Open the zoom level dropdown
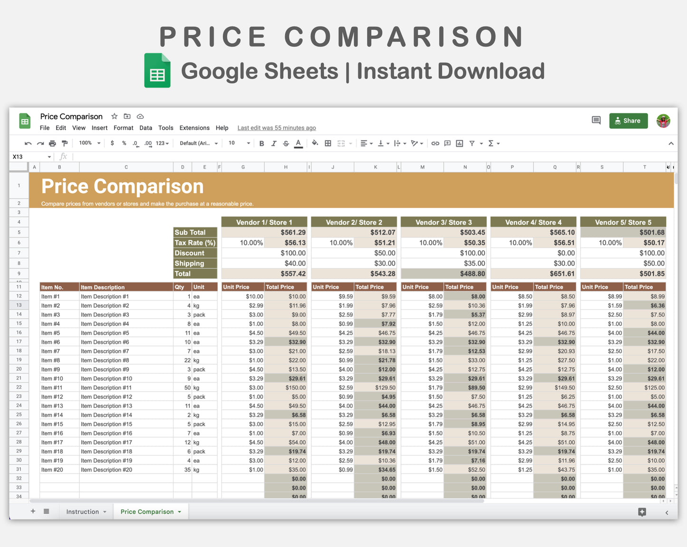687x547 pixels. [x=88, y=143]
